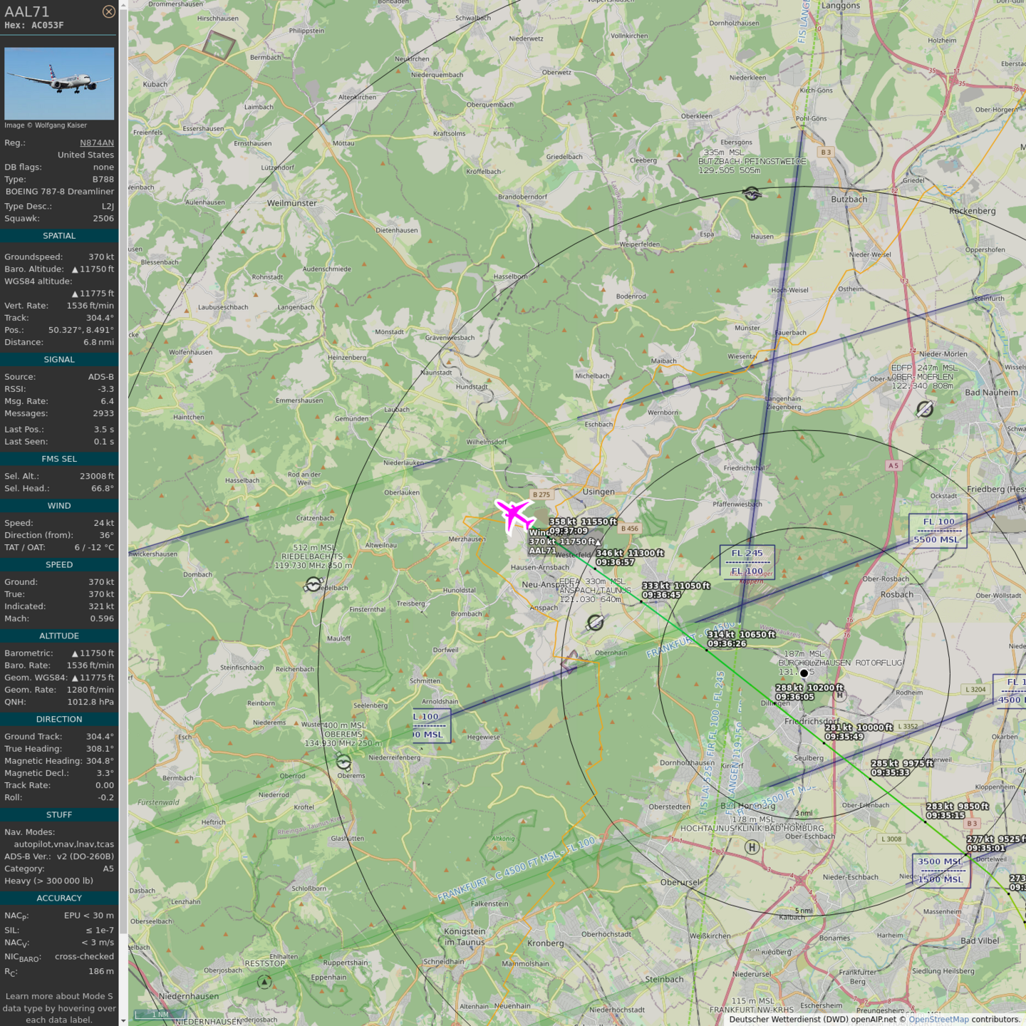Screen dimensions: 1026x1026
Task: Click the Ober-Moerlen EDFP airfield icon
Action: click(x=925, y=409)
